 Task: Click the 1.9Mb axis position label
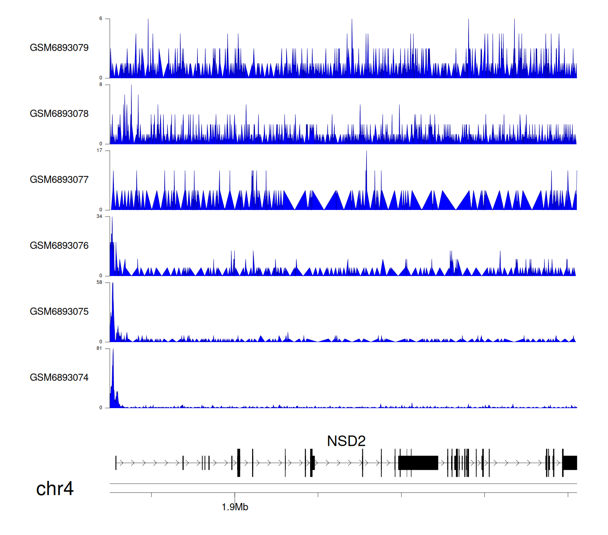point(235,507)
